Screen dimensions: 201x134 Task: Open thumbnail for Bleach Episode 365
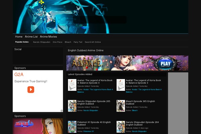pyautogui.click(x=121, y=106)
